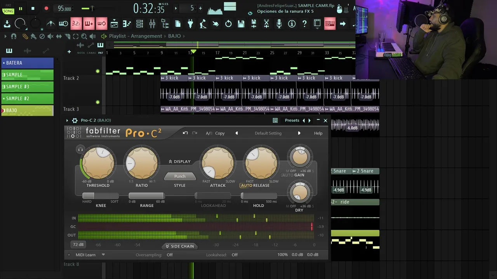Toggle the SONG mode button
497x279 pixels.
click(x=8, y=11)
